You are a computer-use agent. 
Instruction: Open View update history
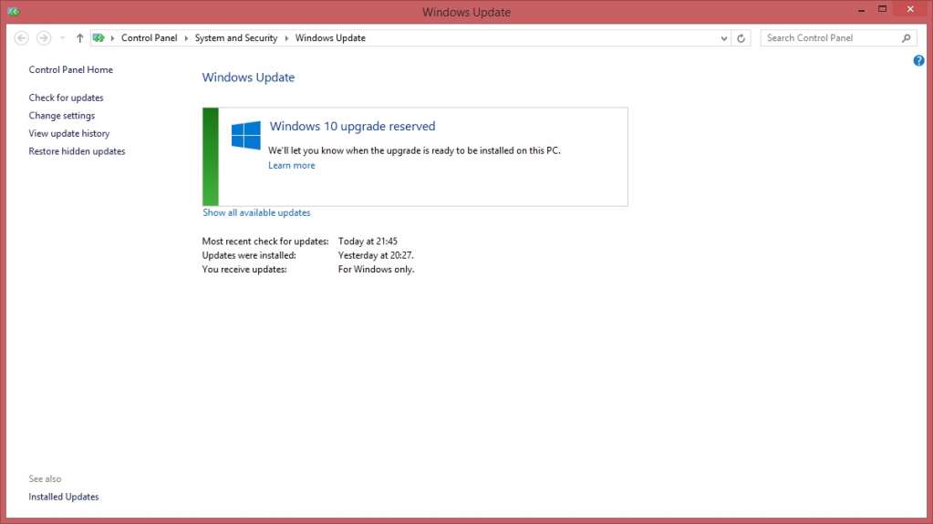point(68,133)
